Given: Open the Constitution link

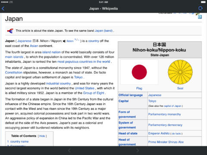Looking at the screenshot, I should (14, 72).
